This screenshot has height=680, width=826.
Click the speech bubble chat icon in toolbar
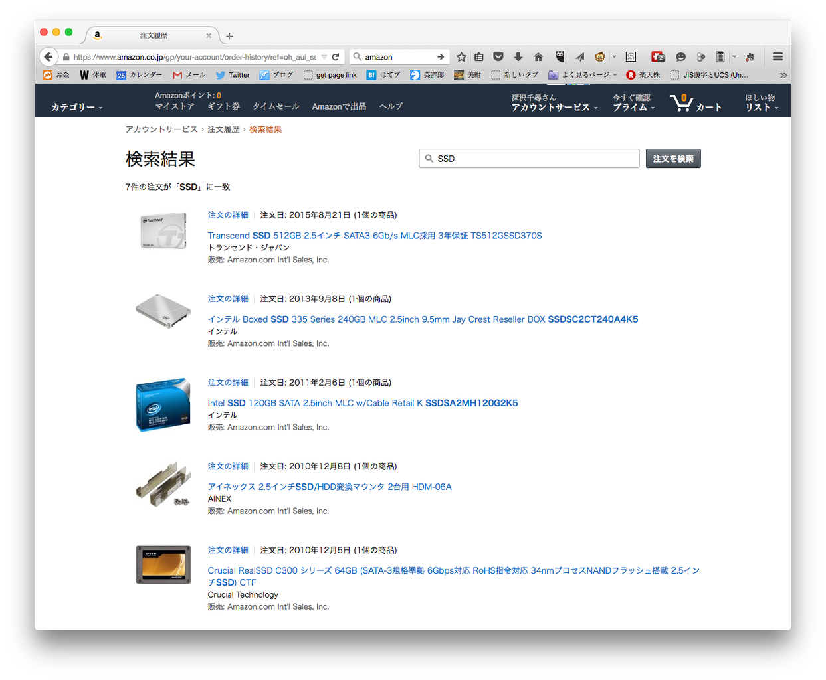[680, 57]
